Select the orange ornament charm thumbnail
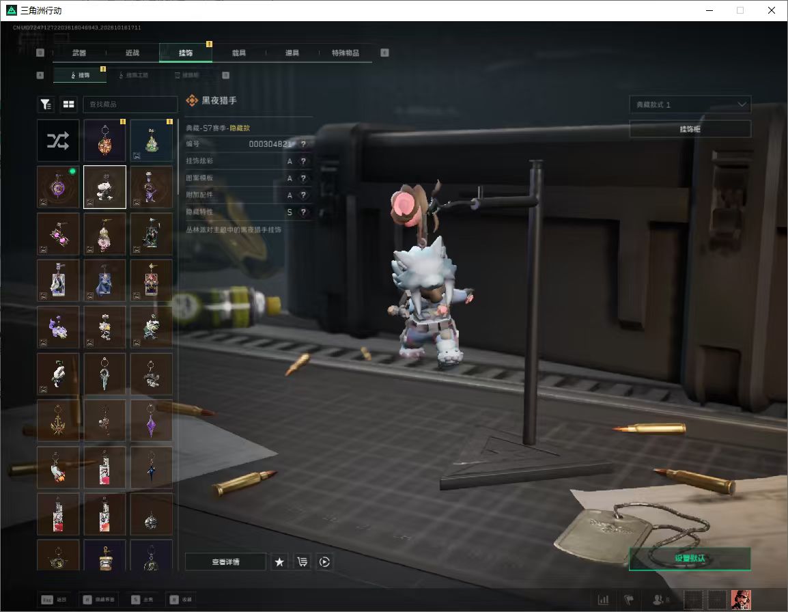Image resolution: width=788 pixels, height=612 pixels. tap(104, 140)
